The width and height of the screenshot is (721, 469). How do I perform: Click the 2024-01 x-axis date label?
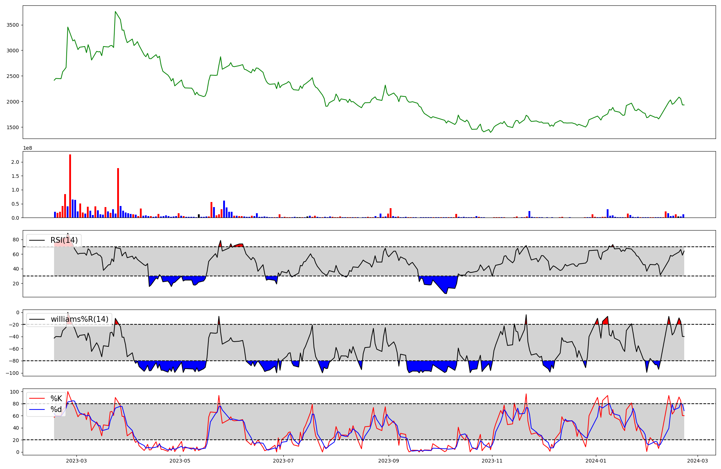596,461
